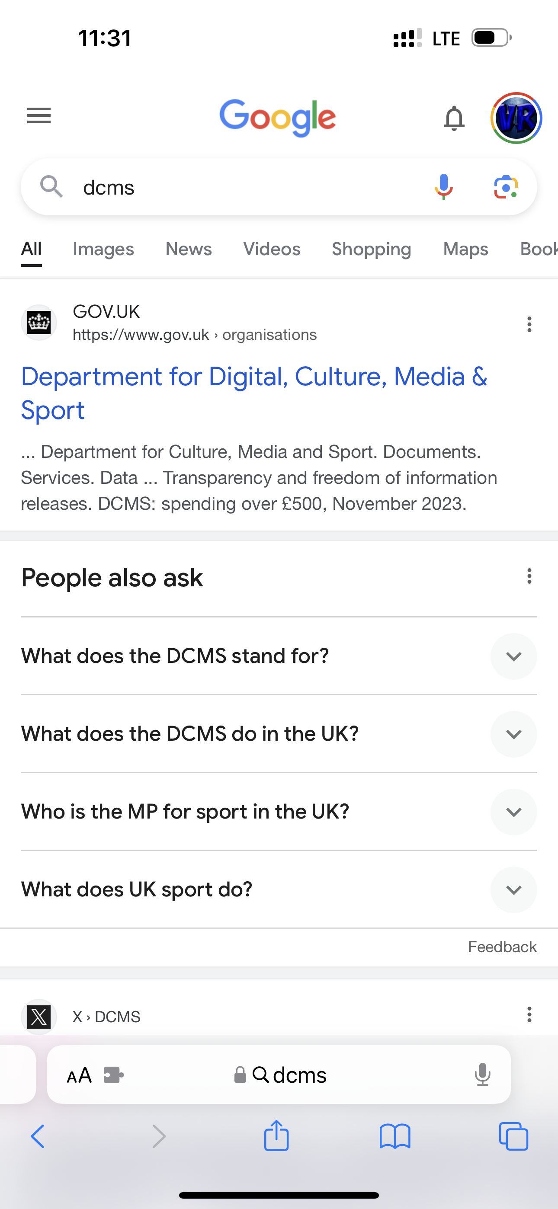558x1209 pixels.
Task: Open Google Lens camera search
Action: tap(506, 187)
